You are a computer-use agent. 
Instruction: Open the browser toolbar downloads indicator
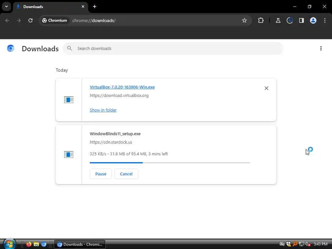(x=290, y=20)
